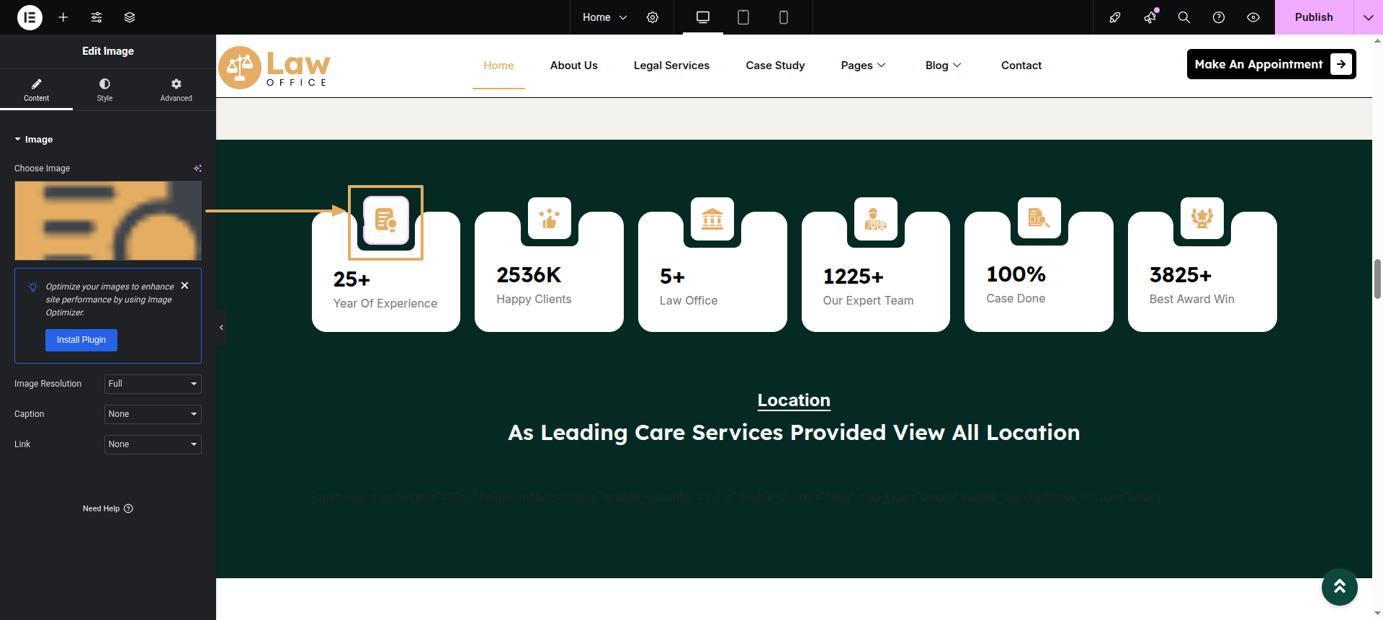Switch to tablet responsive view

pos(743,17)
